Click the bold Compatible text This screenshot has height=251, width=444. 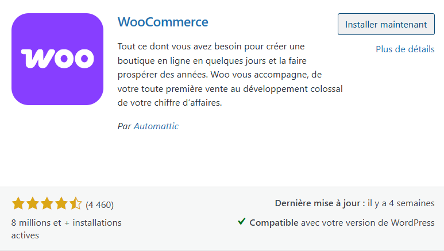coord(273,222)
